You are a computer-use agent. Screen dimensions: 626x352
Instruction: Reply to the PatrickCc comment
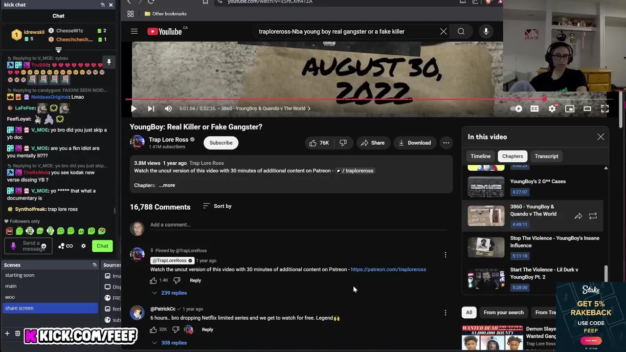(x=207, y=330)
